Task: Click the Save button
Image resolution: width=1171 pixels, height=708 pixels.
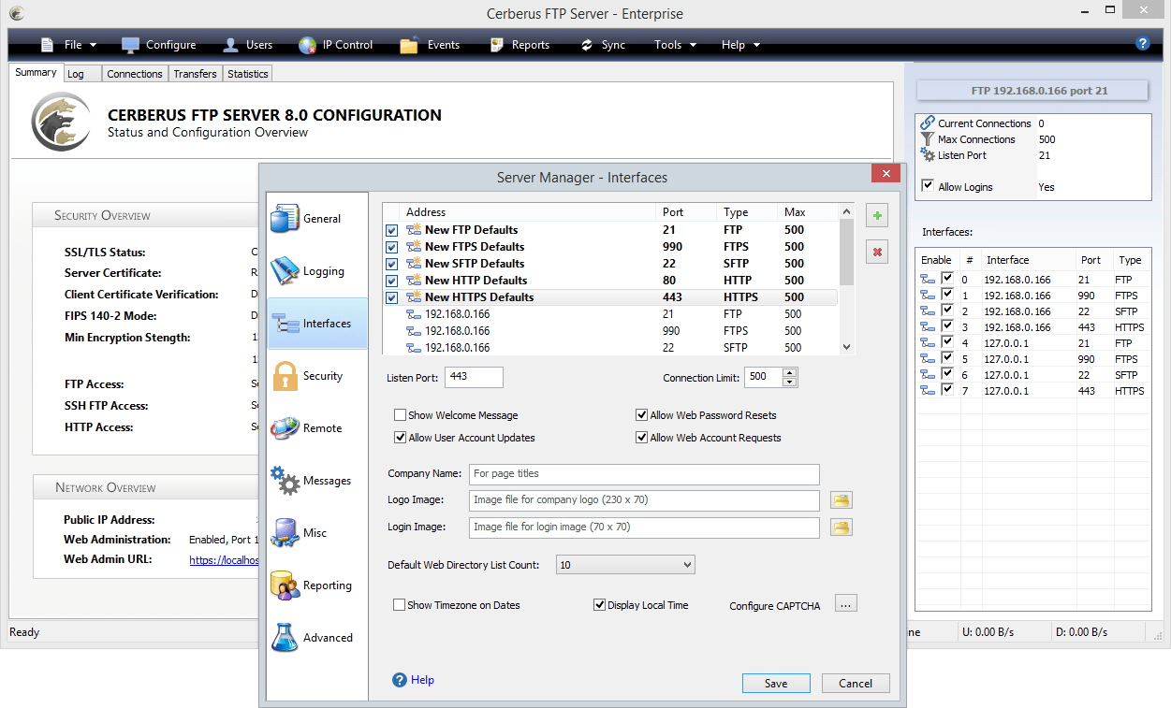Action: [776, 683]
